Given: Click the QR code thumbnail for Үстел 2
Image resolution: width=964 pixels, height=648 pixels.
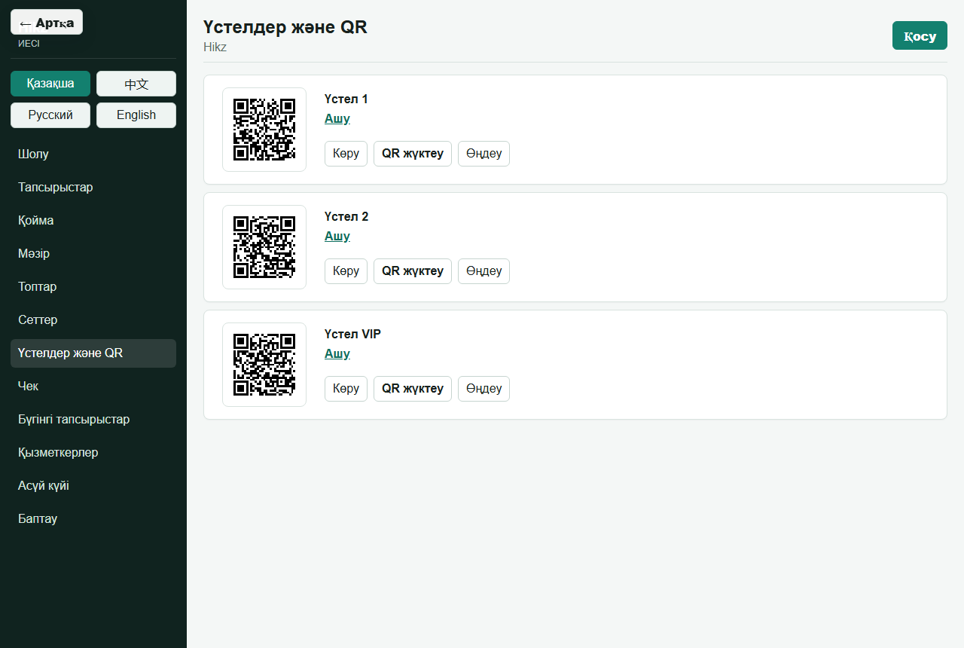Looking at the screenshot, I should click(264, 247).
